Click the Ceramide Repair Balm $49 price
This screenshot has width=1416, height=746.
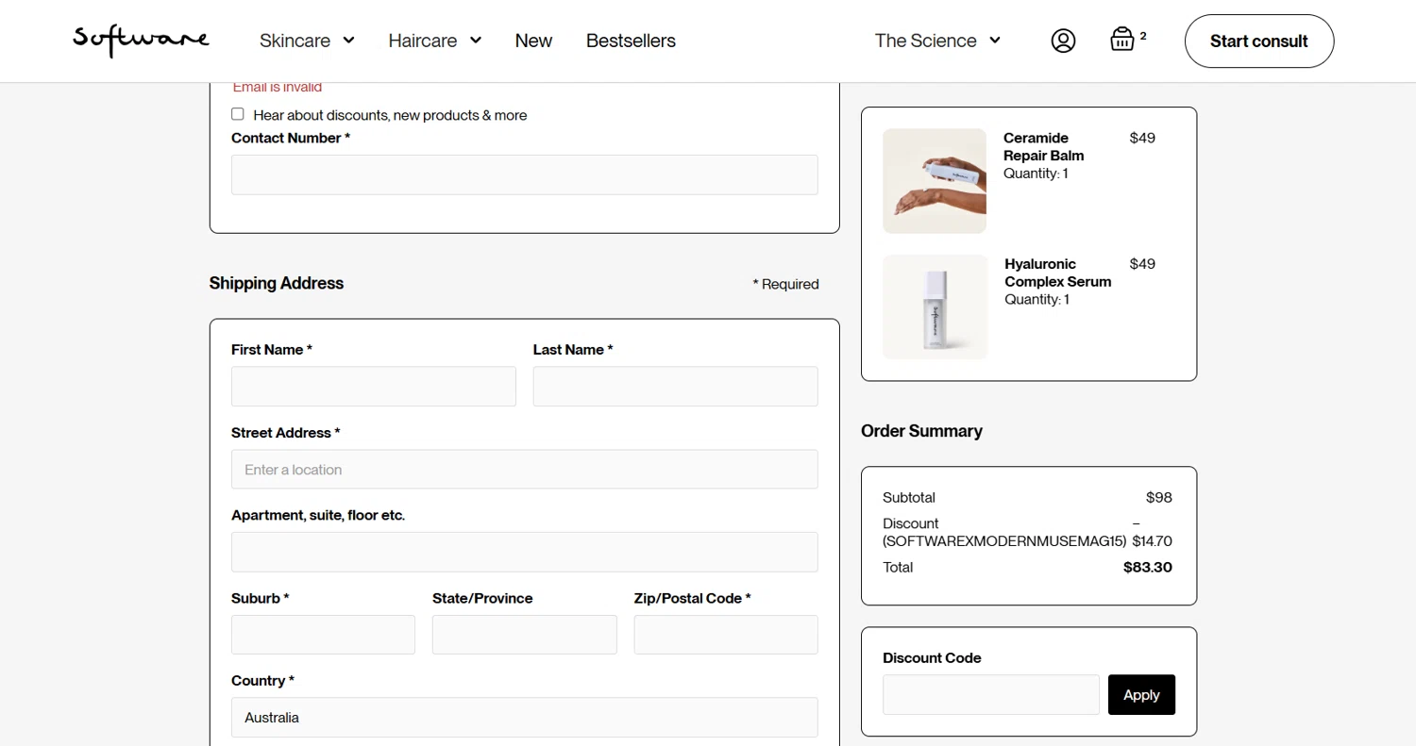(1142, 138)
